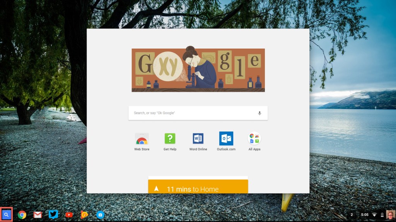Click the user avatar in the system tray
This screenshot has width=396, height=222.
(x=391, y=215)
